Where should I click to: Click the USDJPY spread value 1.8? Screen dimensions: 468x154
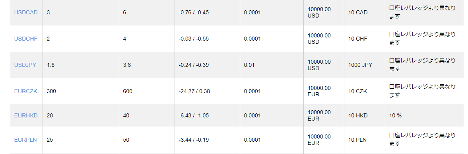click(x=51, y=65)
